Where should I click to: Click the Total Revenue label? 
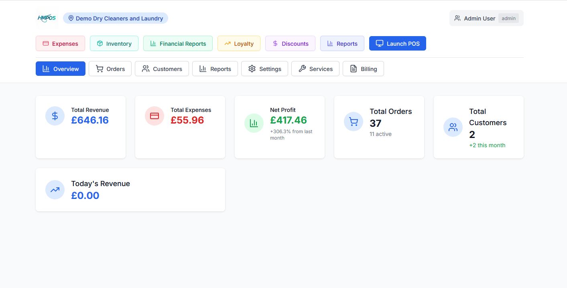pos(90,110)
